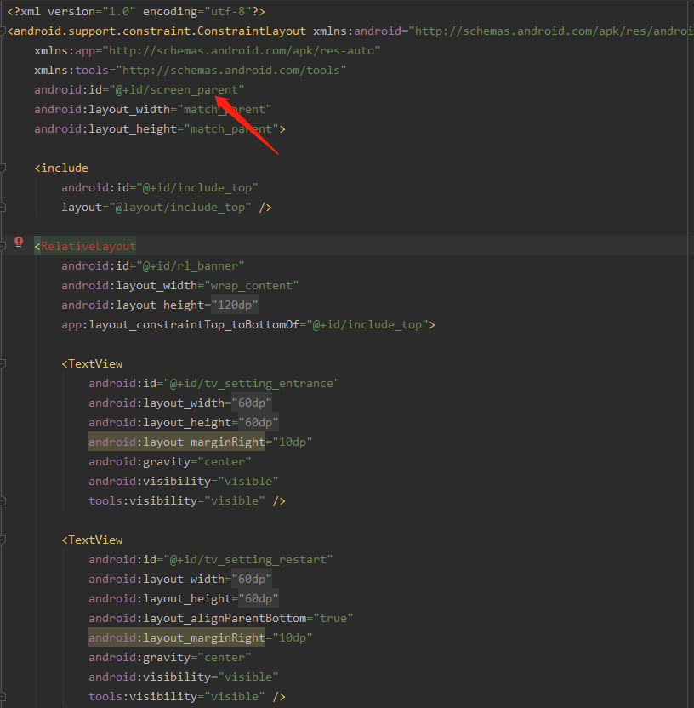Click the "wrap_content" layout_width value

[x=252, y=285]
